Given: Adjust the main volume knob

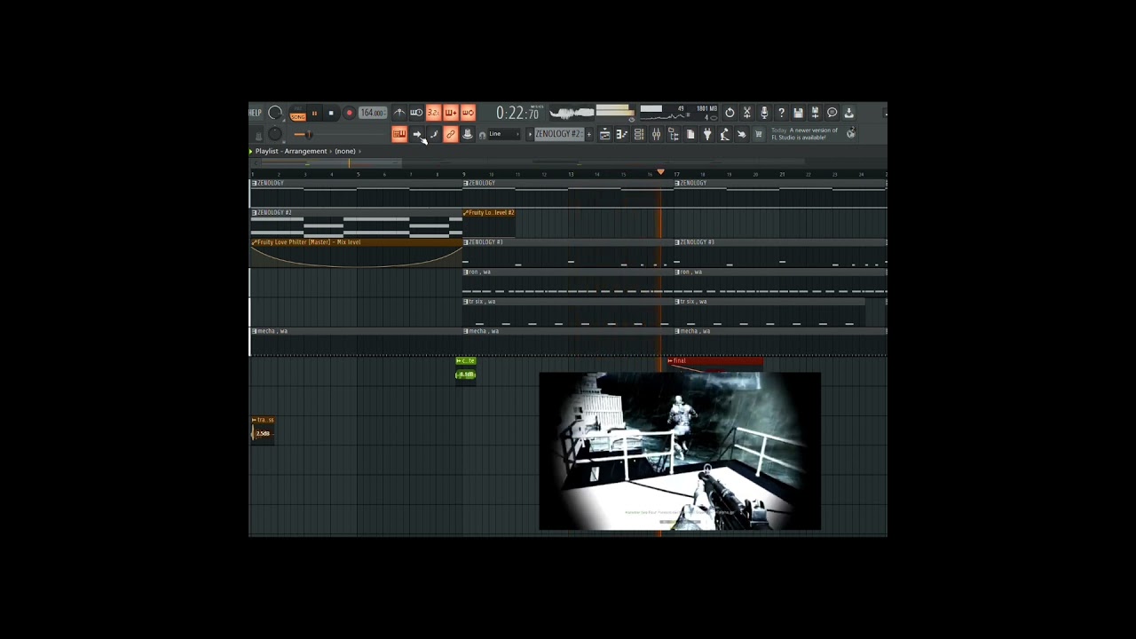Looking at the screenshot, I should pos(275,113).
